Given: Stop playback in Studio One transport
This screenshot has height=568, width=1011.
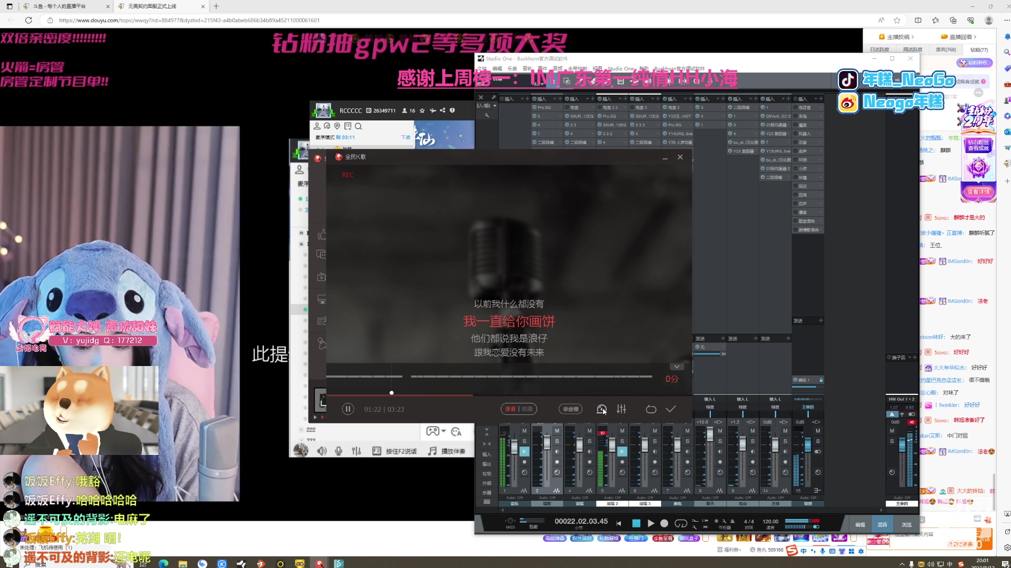Looking at the screenshot, I should click(x=636, y=523).
